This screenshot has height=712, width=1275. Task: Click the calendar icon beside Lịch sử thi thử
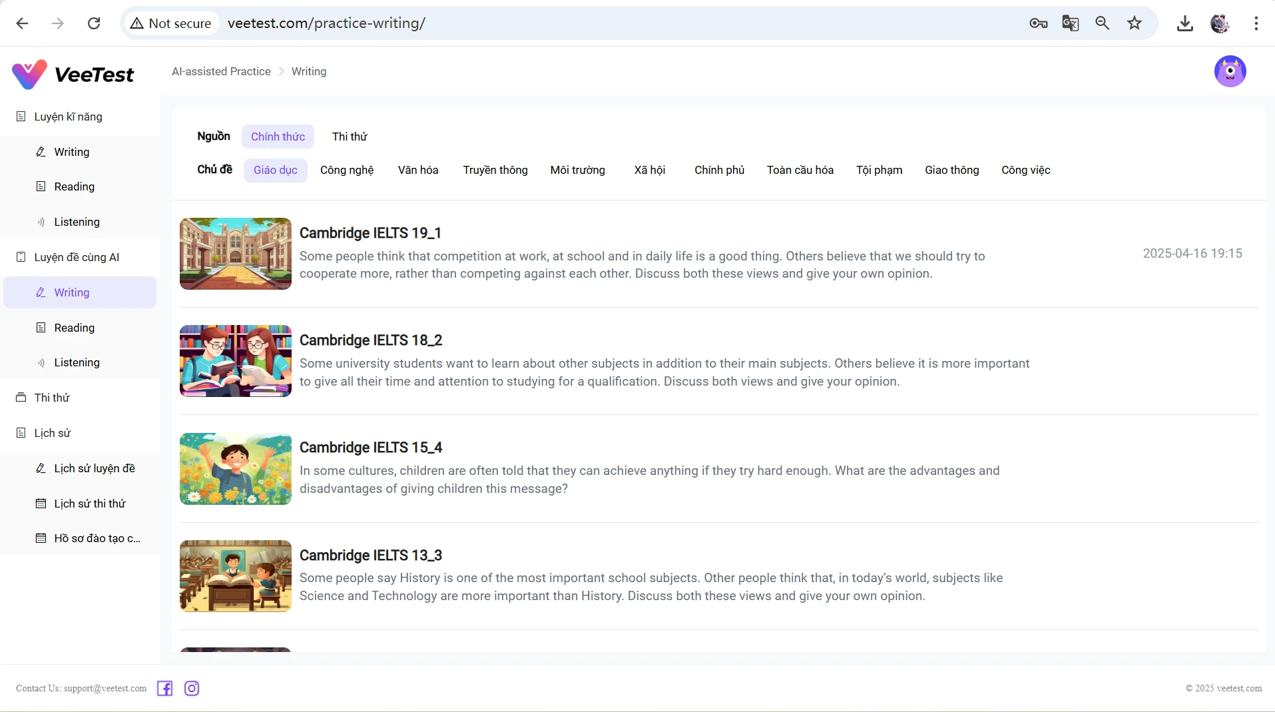[41, 504]
